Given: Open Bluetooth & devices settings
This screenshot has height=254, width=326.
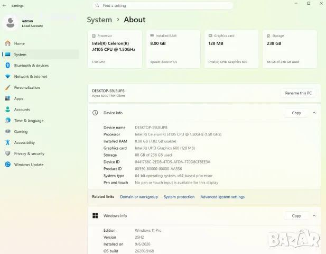Looking at the screenshot, I should point(41,66).
